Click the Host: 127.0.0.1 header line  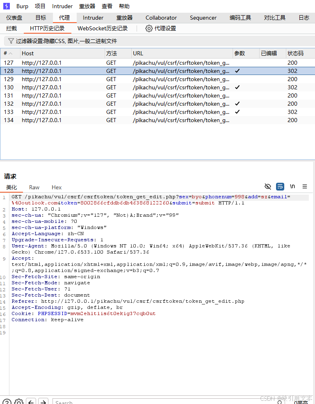[36, 209]
